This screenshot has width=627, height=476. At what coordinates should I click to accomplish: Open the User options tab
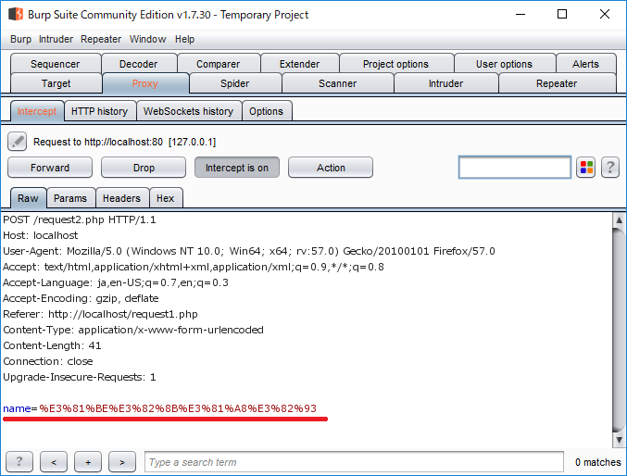coord(504,64)
